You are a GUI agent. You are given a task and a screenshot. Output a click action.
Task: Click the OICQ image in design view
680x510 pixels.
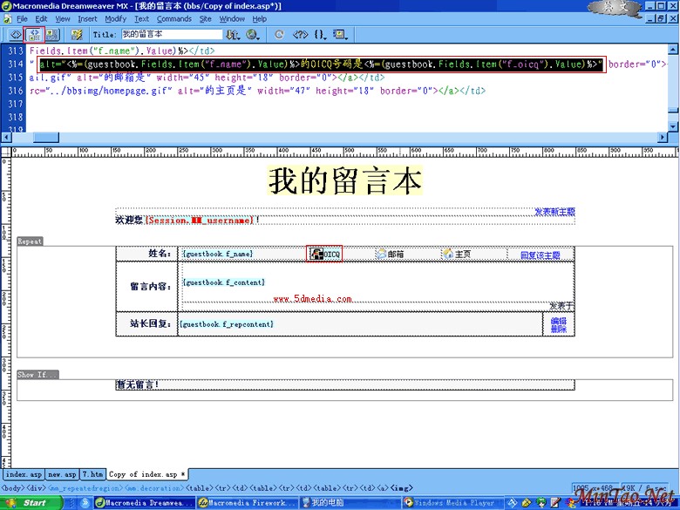click(325, 254)
